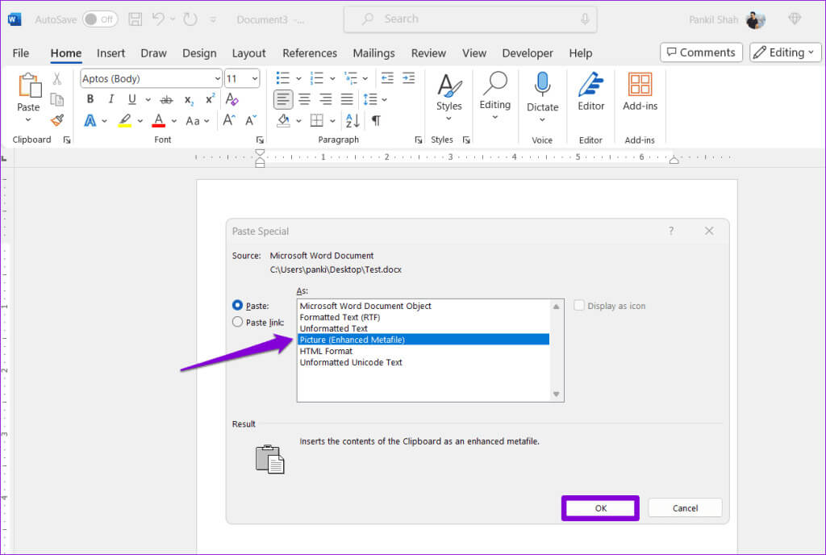The height and width of the screenshot is (555, 826).
Task: Switch to the Design tab
Action: point(199,53)
